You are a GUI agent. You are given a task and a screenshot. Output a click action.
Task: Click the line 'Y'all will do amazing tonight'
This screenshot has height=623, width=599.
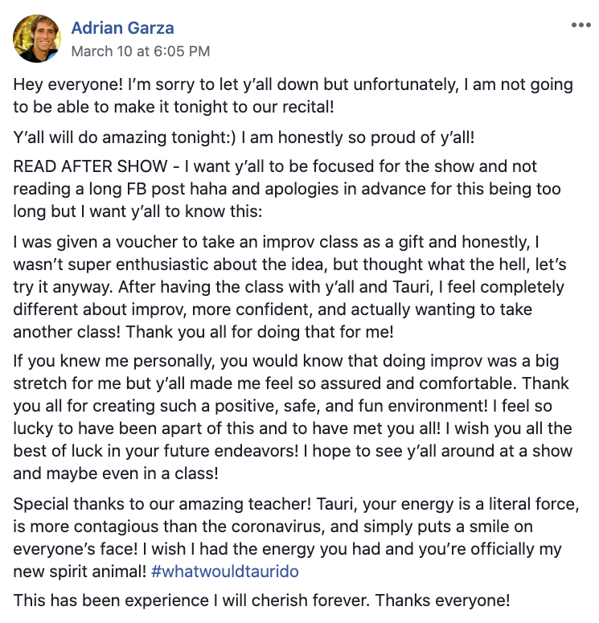point(244,137)
